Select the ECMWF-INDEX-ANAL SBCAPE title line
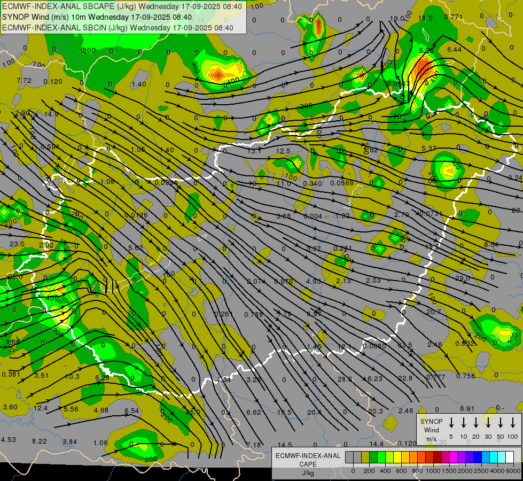This screenshot has height=481, width=523. (122, 6)
